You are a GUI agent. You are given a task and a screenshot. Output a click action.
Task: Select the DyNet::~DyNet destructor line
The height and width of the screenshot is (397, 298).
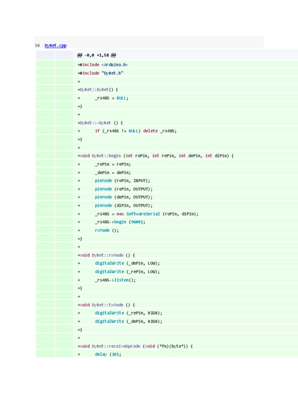coord(100,123)
